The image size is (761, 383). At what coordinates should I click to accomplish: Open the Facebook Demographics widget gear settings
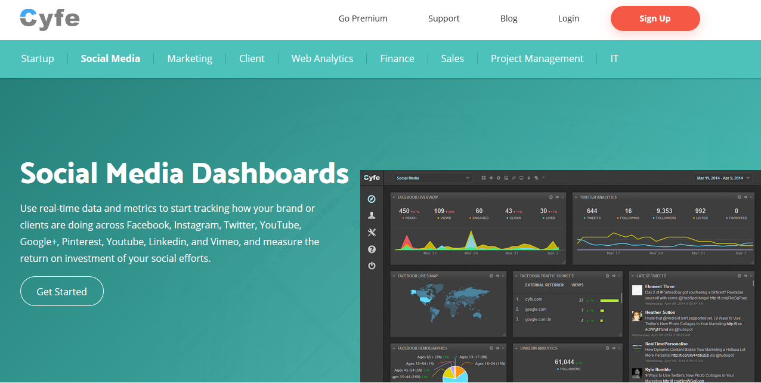(491, 348)
